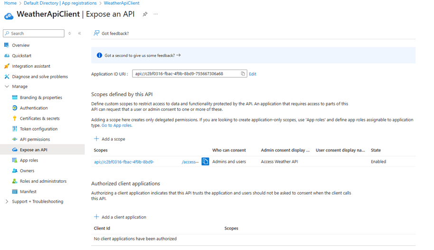Image resolution: width=434 pixels, height=250 pixels.
Task: Click the Client Id column header
Action: 102,228
